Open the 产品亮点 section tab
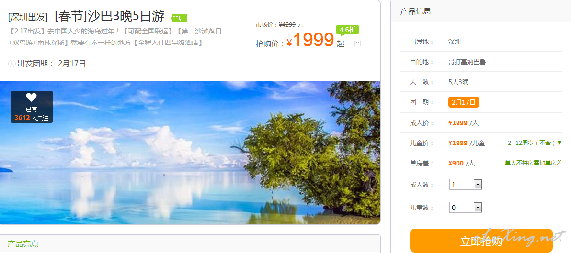Image resolution: width=571 pixels, height=253 pixels. [23, 243]
